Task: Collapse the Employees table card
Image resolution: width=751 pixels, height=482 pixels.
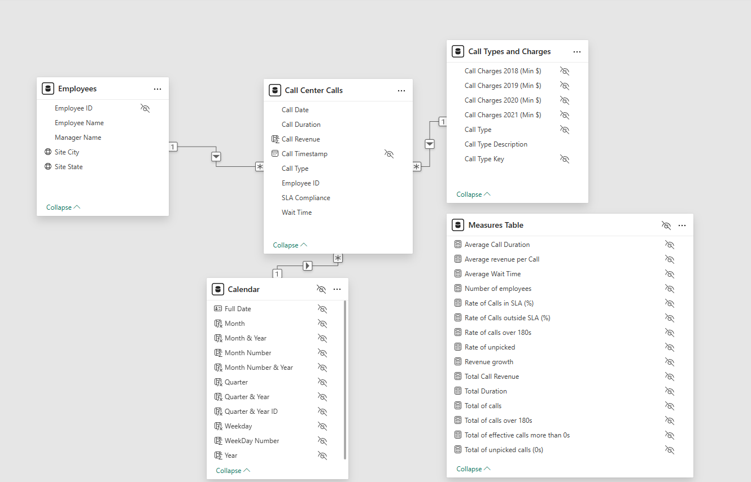Action: [x=63, y=207]
